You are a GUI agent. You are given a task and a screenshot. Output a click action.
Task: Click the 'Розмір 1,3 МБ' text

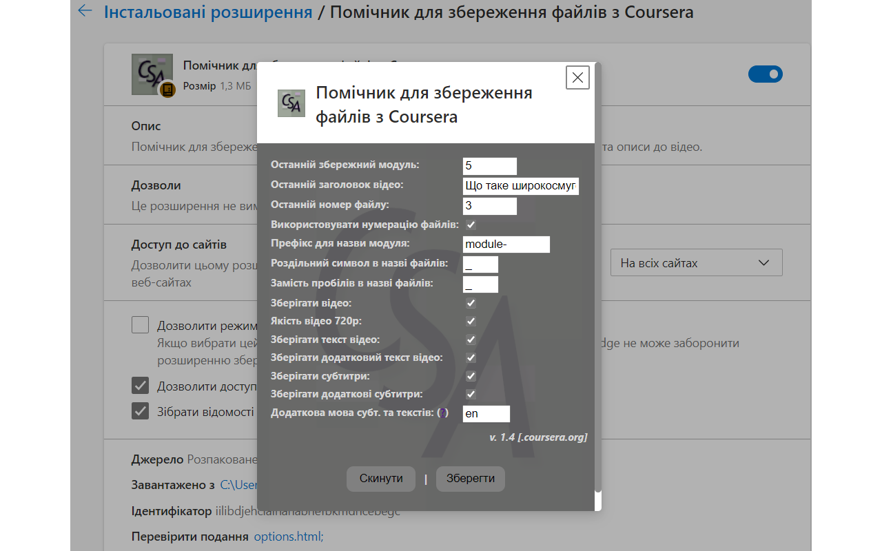point(217,86)
